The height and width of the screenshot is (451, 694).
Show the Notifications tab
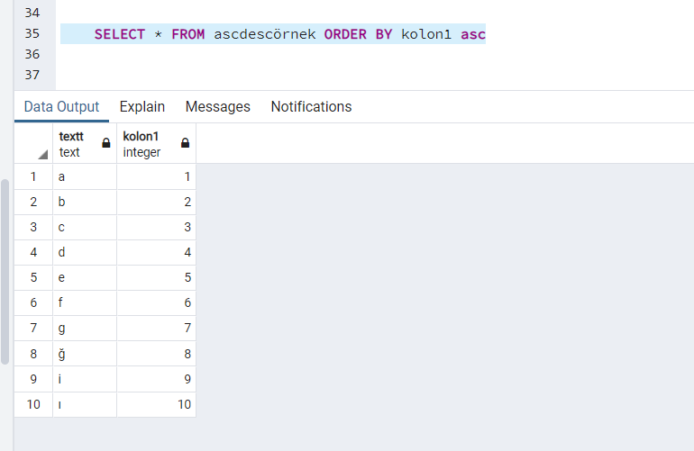311,106
